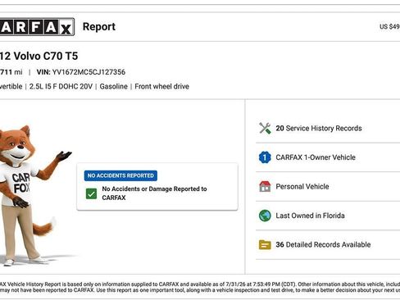Select Last Owned in Florida entry
400x300 pixels.
328,216
